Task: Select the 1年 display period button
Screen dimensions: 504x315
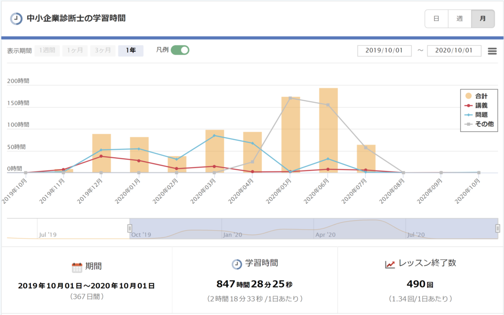Action: tap(130, 51)
